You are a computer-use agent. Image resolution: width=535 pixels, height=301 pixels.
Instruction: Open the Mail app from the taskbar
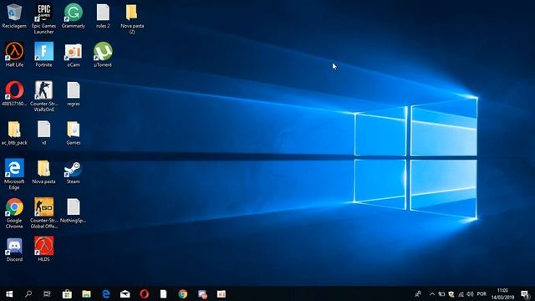point(125,293)
